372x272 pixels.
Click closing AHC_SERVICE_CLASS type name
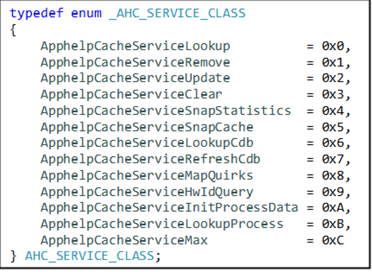[90, 256]
